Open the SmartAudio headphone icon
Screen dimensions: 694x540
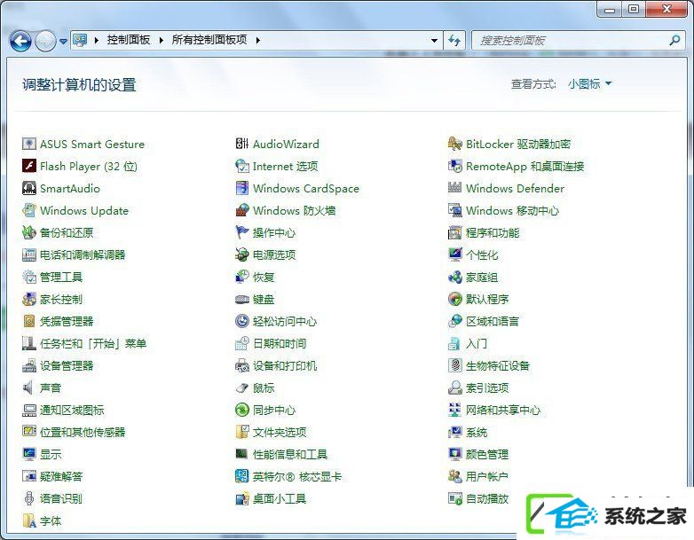29,188
